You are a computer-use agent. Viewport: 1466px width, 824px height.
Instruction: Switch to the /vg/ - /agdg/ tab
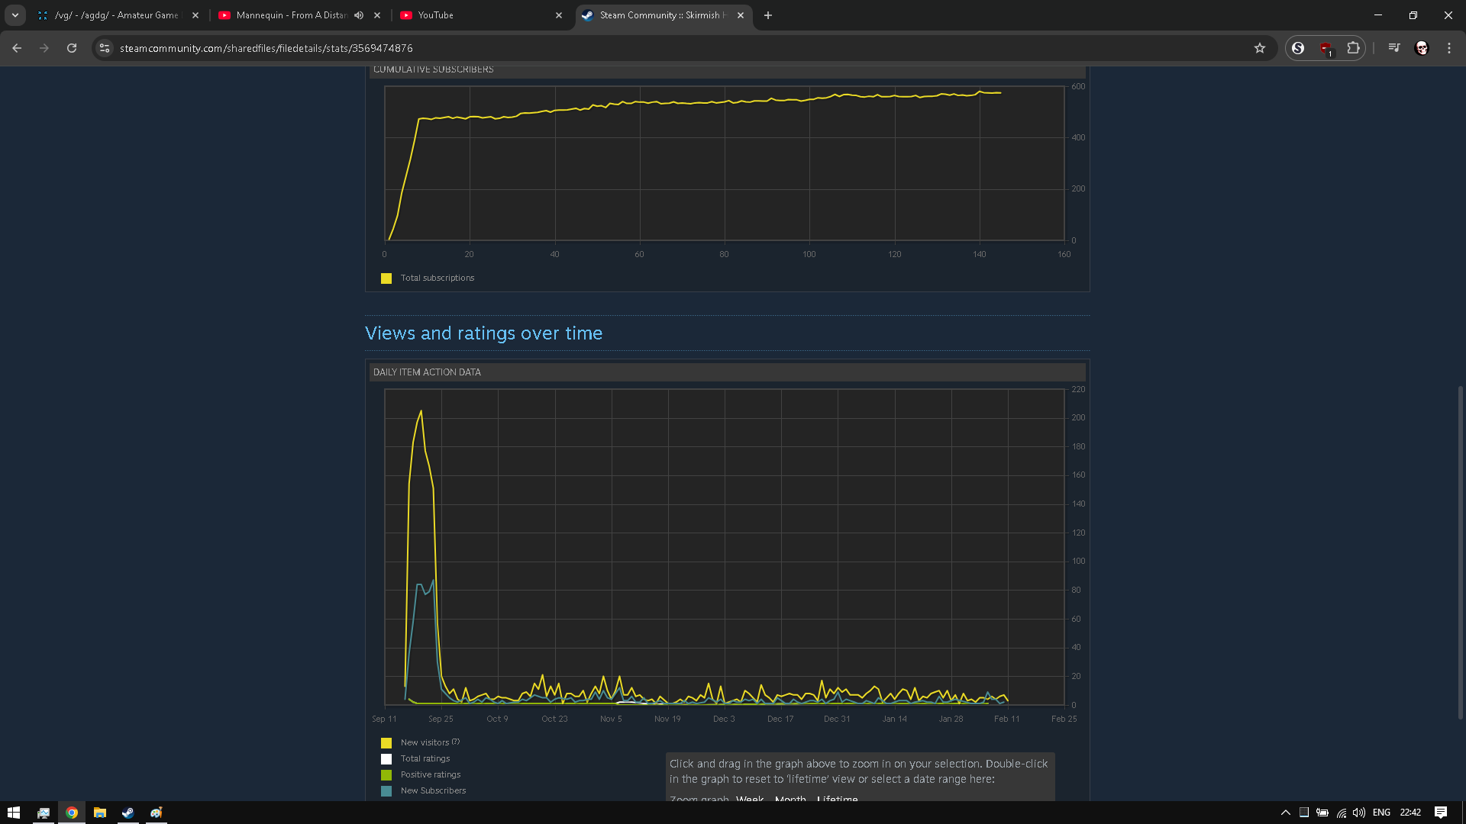click(116, 15)
